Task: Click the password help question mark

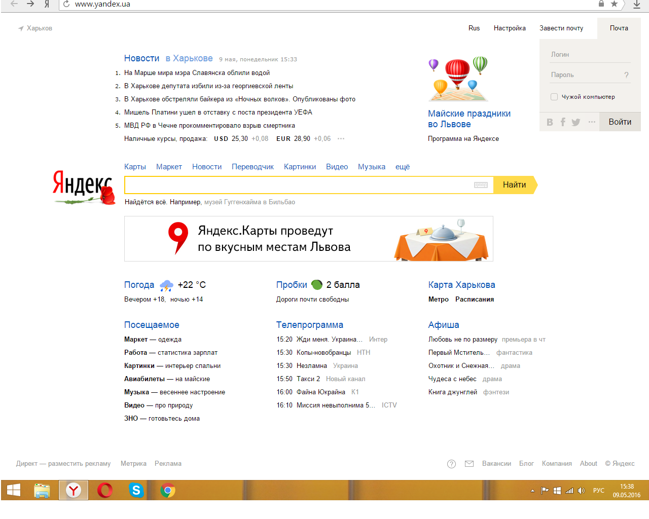Action: [x=626, y=75]
